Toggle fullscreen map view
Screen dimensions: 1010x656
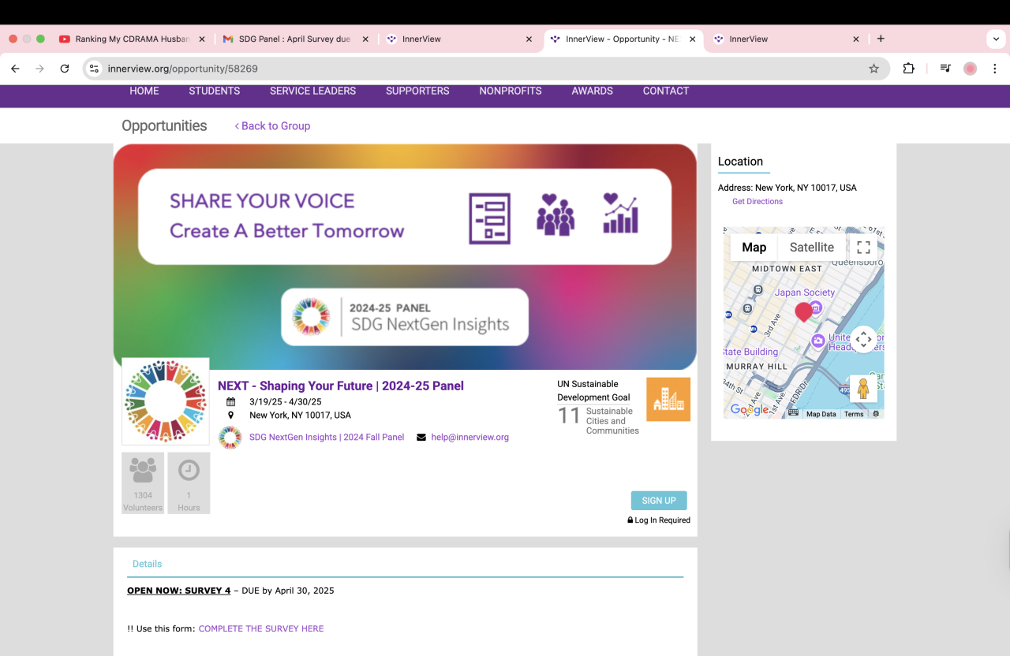tap(863, 248)
